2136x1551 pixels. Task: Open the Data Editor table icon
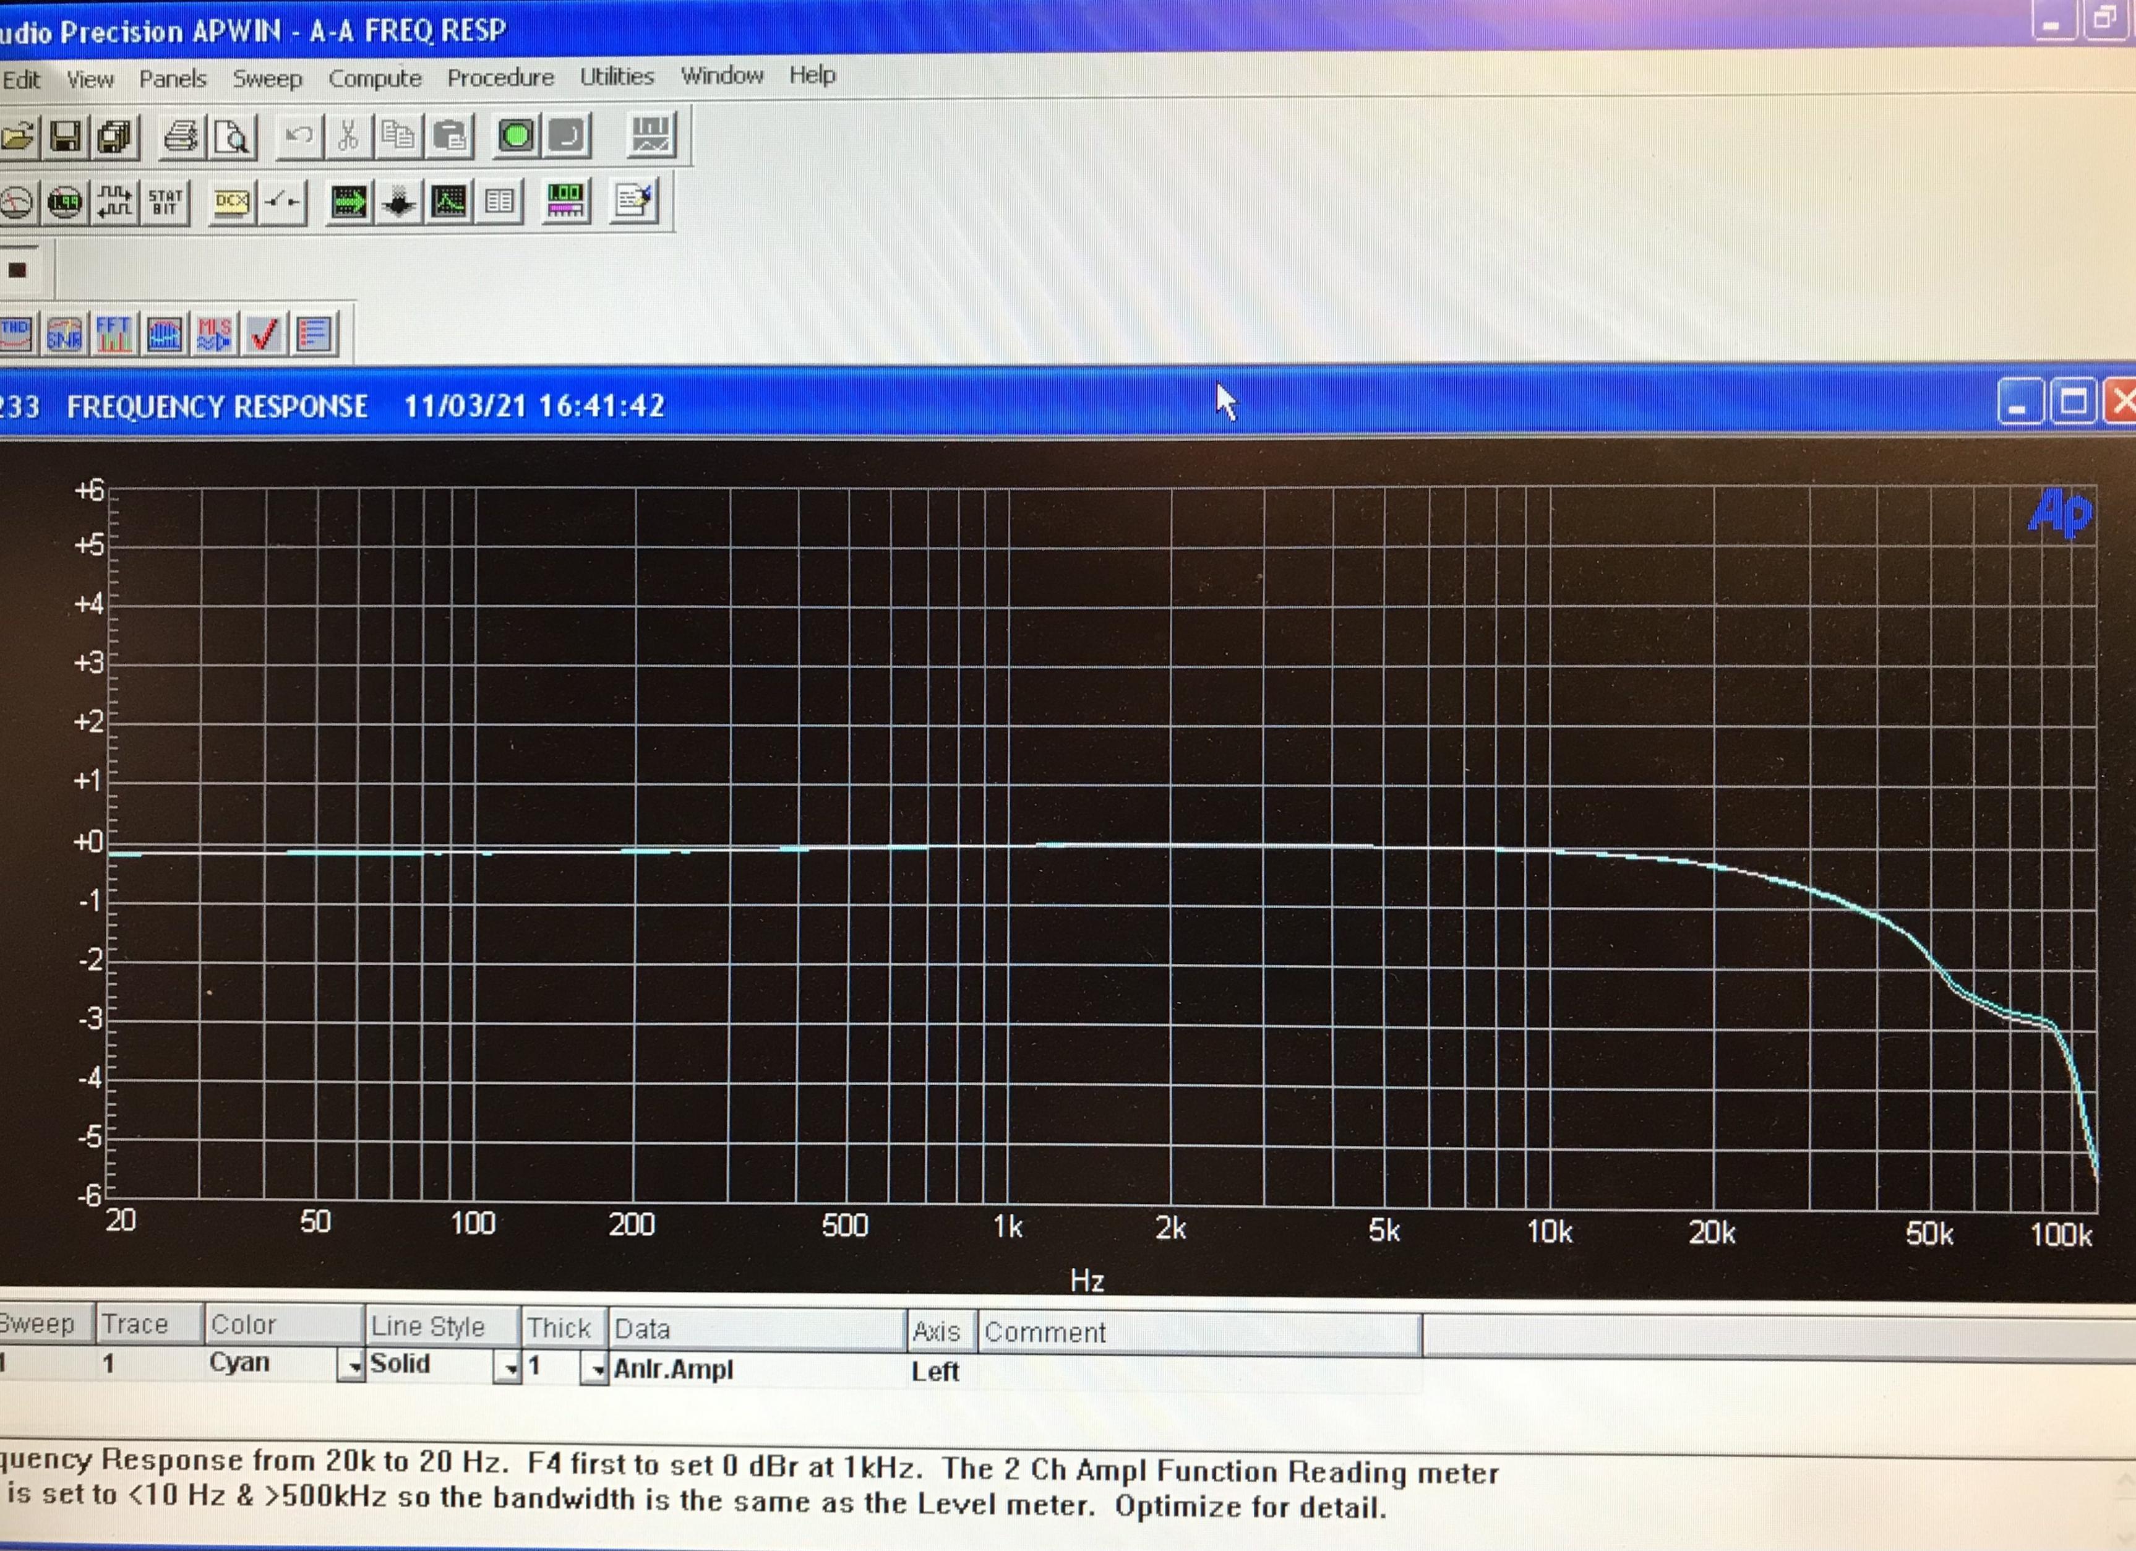499,202
